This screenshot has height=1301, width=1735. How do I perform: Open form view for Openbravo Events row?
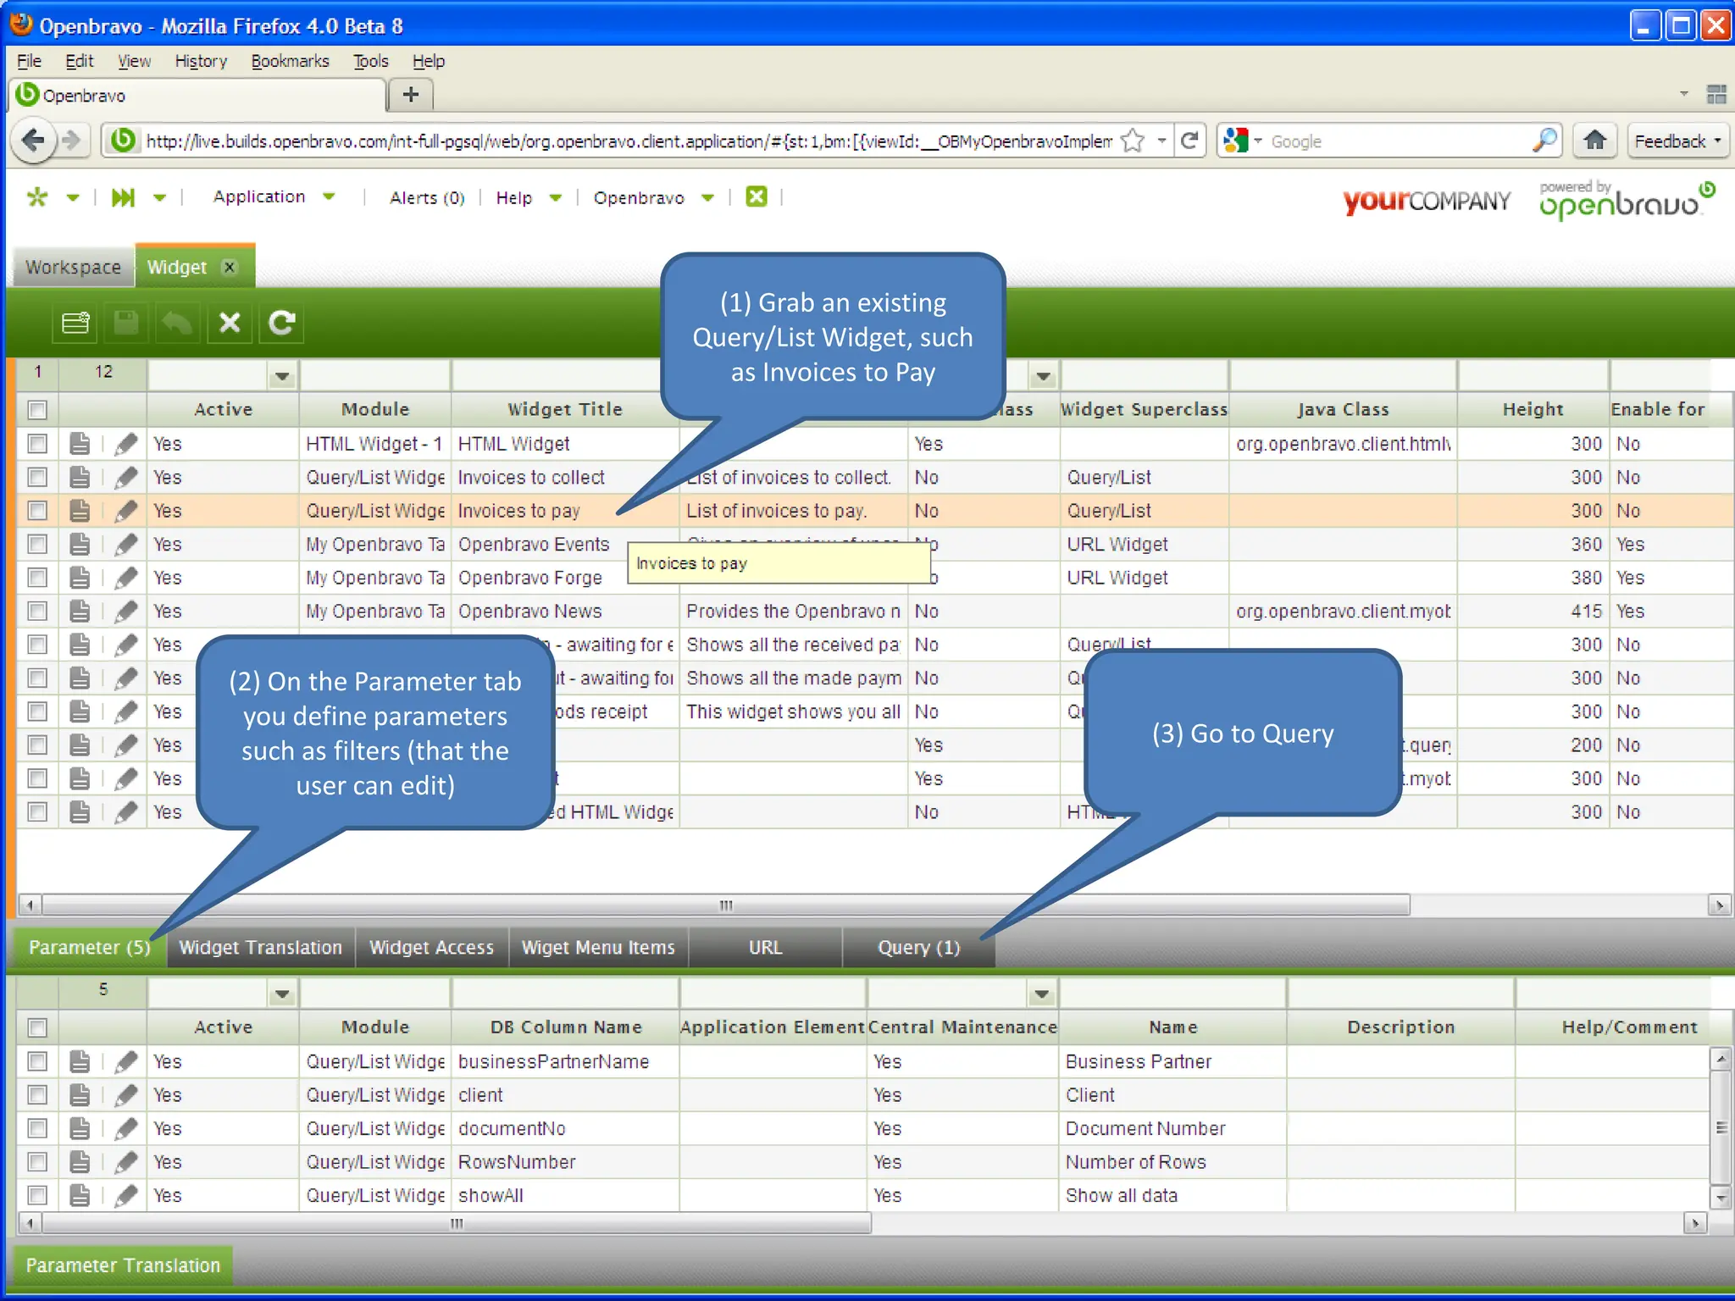[x=80, y=545]
